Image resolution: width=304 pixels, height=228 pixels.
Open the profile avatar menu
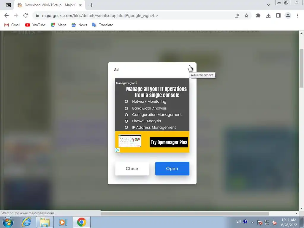pyautogui.click(x=288, y=15)
